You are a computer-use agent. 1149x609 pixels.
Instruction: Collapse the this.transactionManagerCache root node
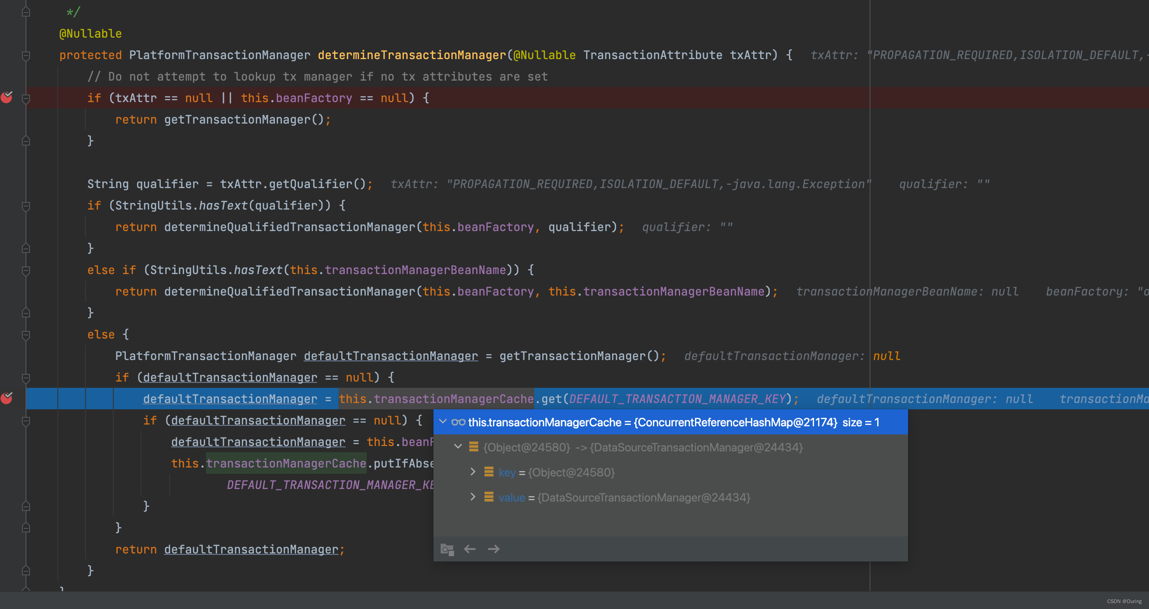443,422
